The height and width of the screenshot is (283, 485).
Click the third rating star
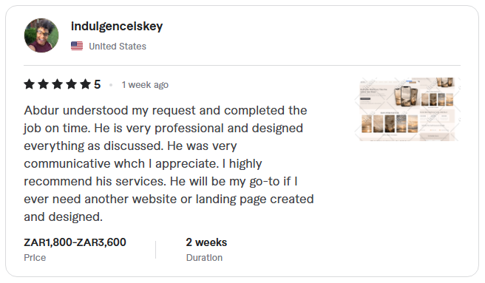click(57, 84)
